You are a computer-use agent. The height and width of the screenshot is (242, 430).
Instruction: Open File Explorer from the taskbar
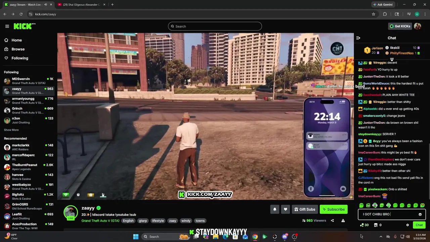tap(216, 237)
